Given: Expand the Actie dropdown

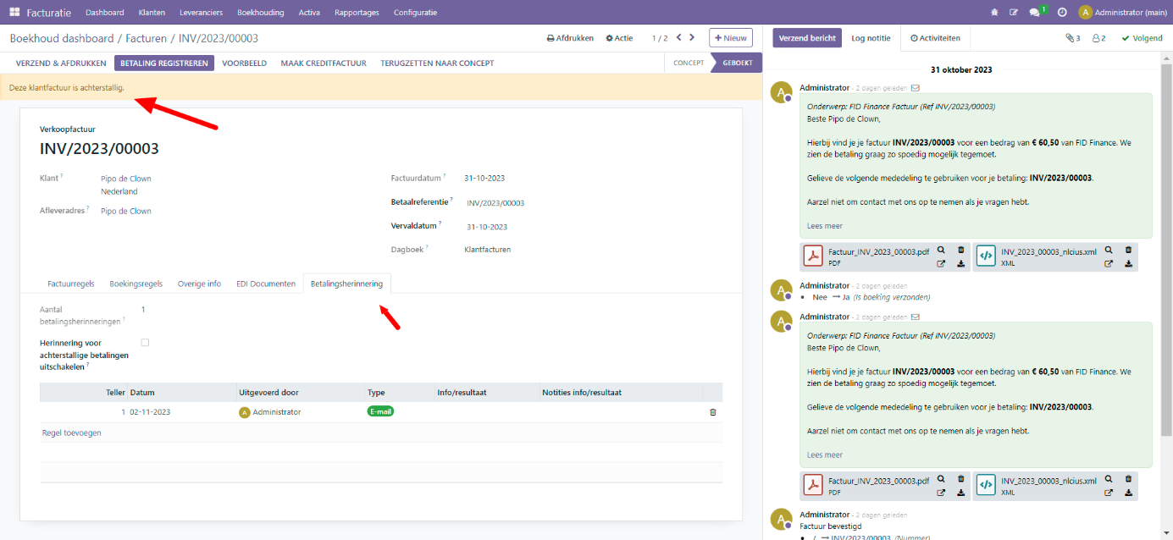Looking at the screenshot, I should pyautogui.click(x=619, y=38).
